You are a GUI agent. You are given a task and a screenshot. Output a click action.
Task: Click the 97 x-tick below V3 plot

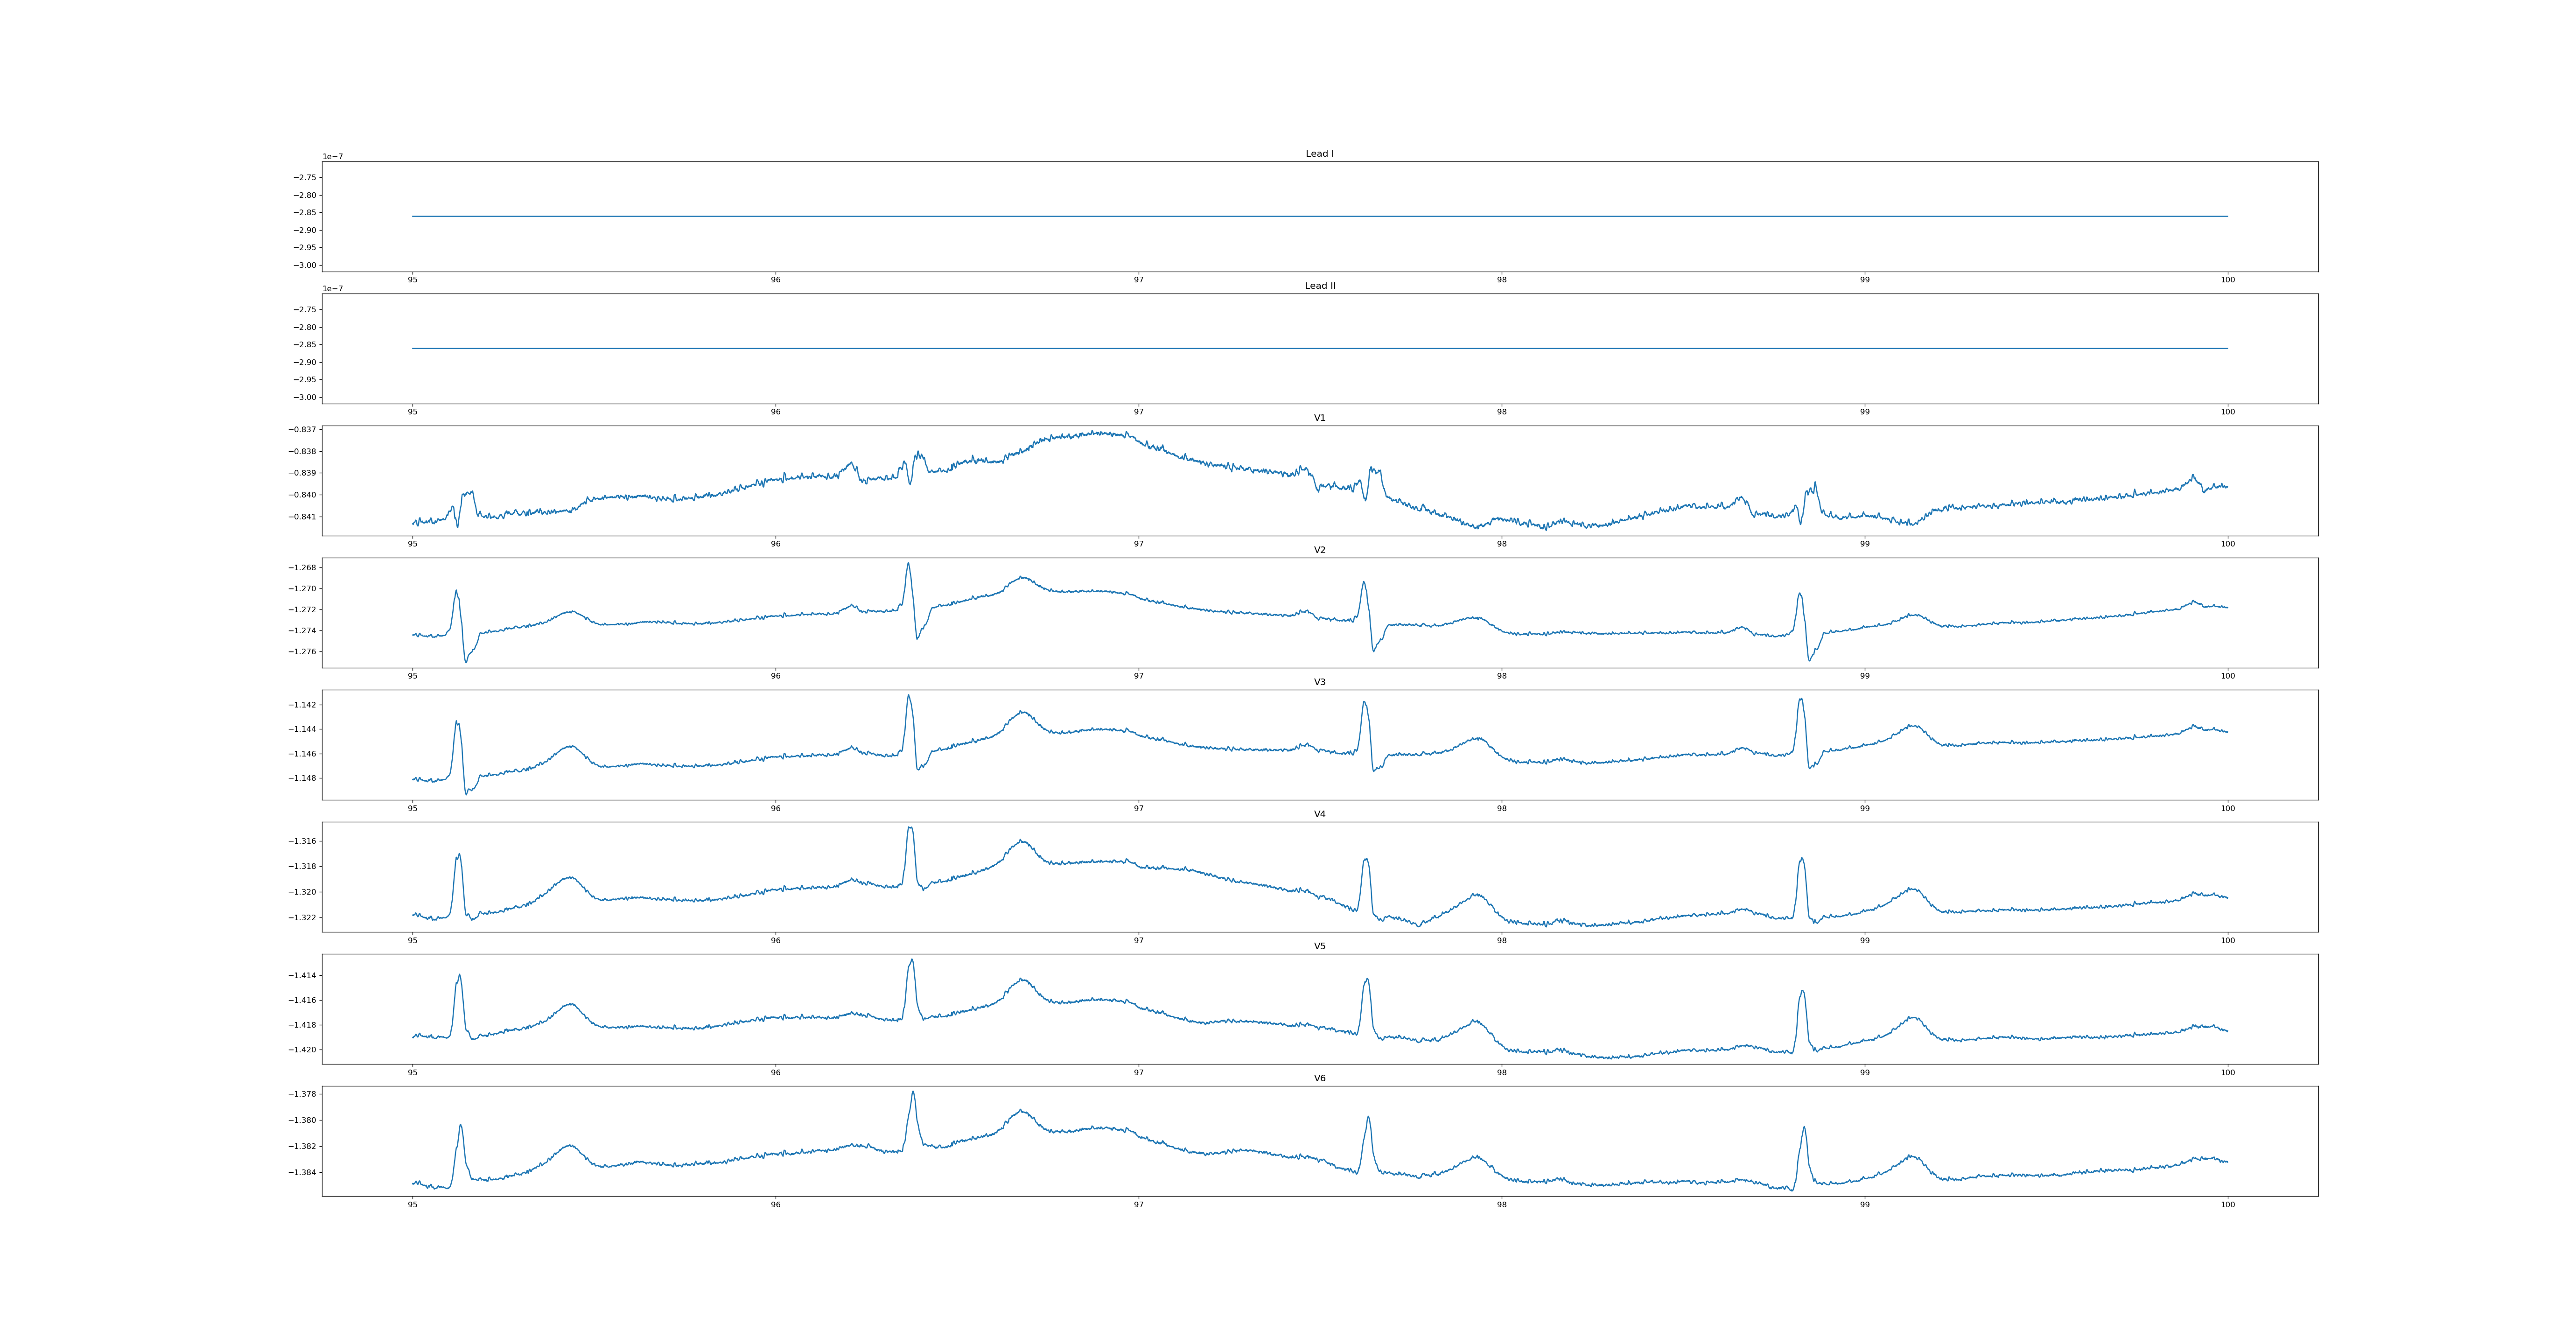[1138, 808]
